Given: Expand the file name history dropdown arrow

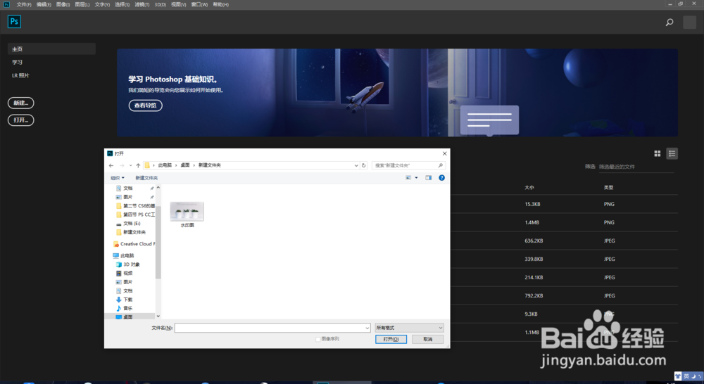Looking at the screenshot, I should coord(367,328).
